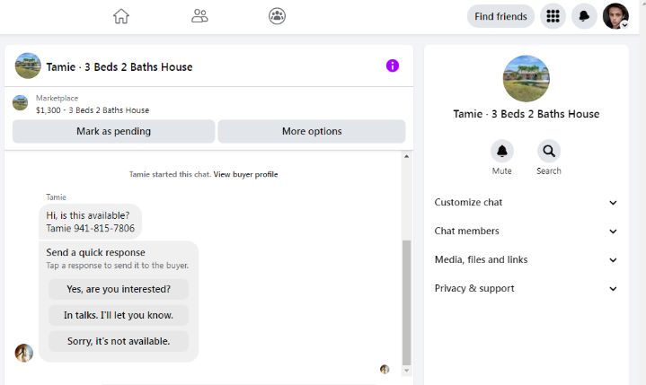Open the notifications bell in top bar
The width and height of the screenshot is (646, 385).
coord(584,16)
